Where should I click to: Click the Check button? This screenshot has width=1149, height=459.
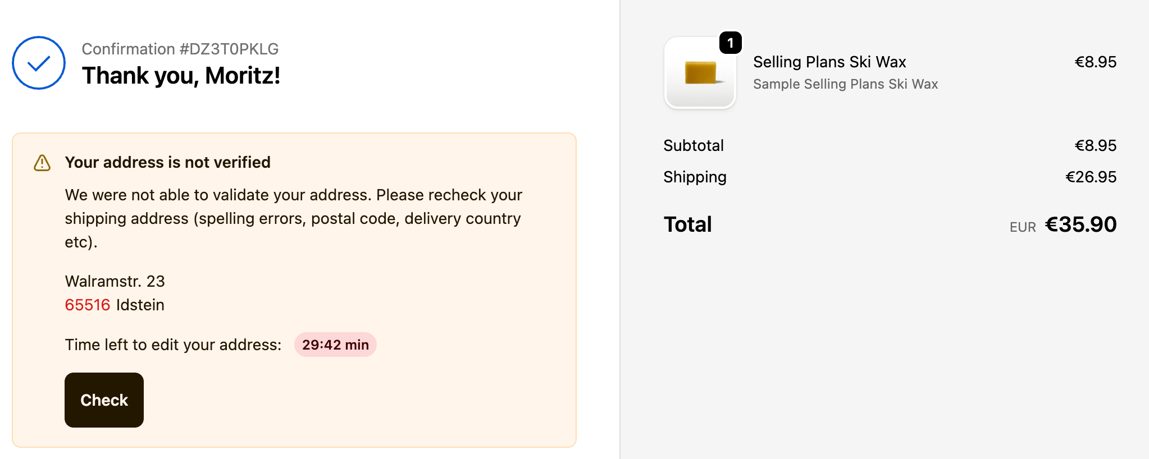click(x=104, y=400)
